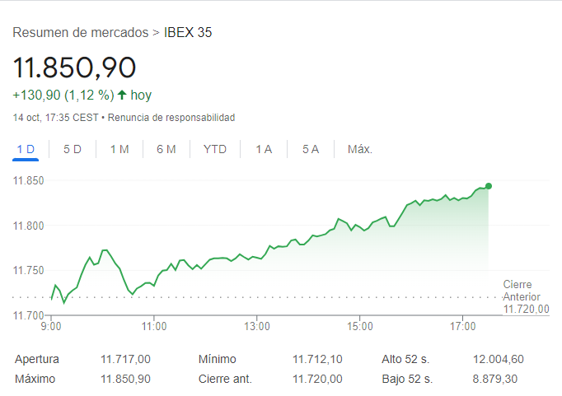Click the 11.850,90 index price
The width and height of the screenshot is (562, 396).
74,67
